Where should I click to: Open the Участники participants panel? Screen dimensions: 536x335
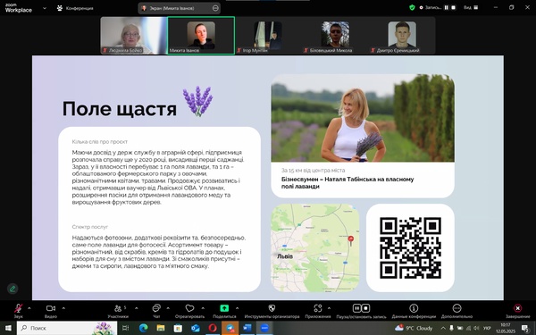coord(118,311)
